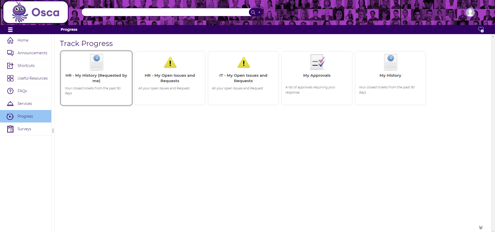Open IT - My Open Issues and Requests tile
495x232 pixels.
(243, 78)
